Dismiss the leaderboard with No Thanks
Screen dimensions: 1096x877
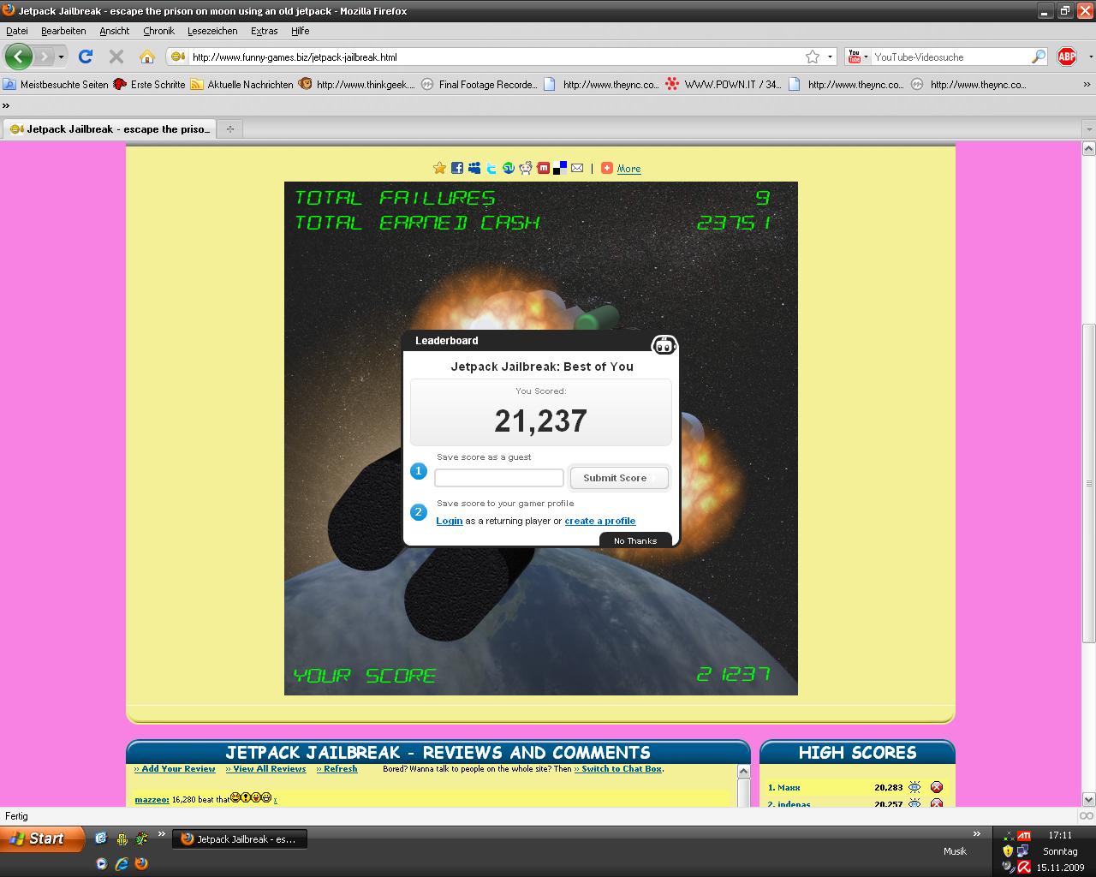coord(634,540)
